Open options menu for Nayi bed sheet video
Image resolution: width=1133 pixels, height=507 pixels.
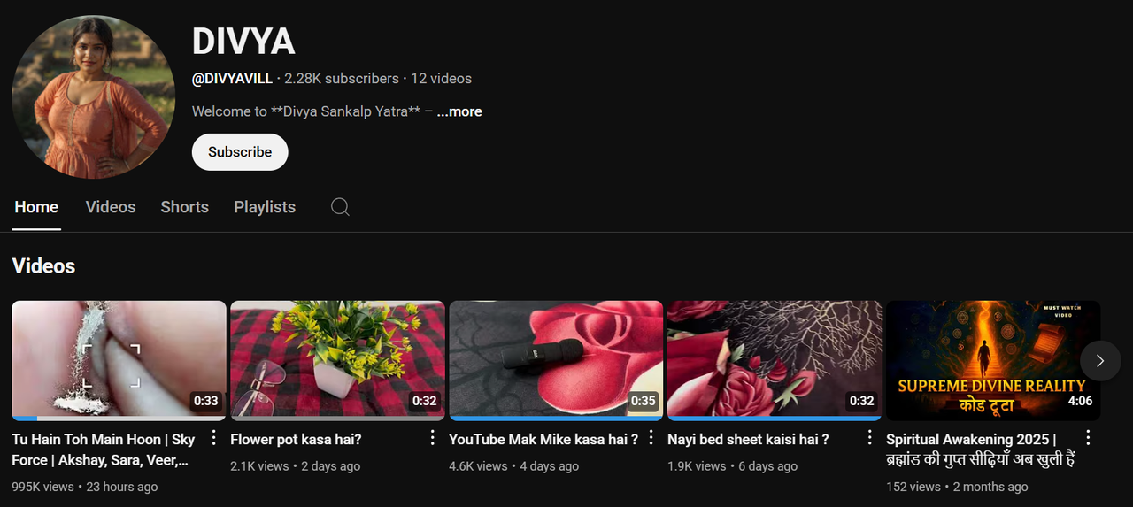[869, 438]
